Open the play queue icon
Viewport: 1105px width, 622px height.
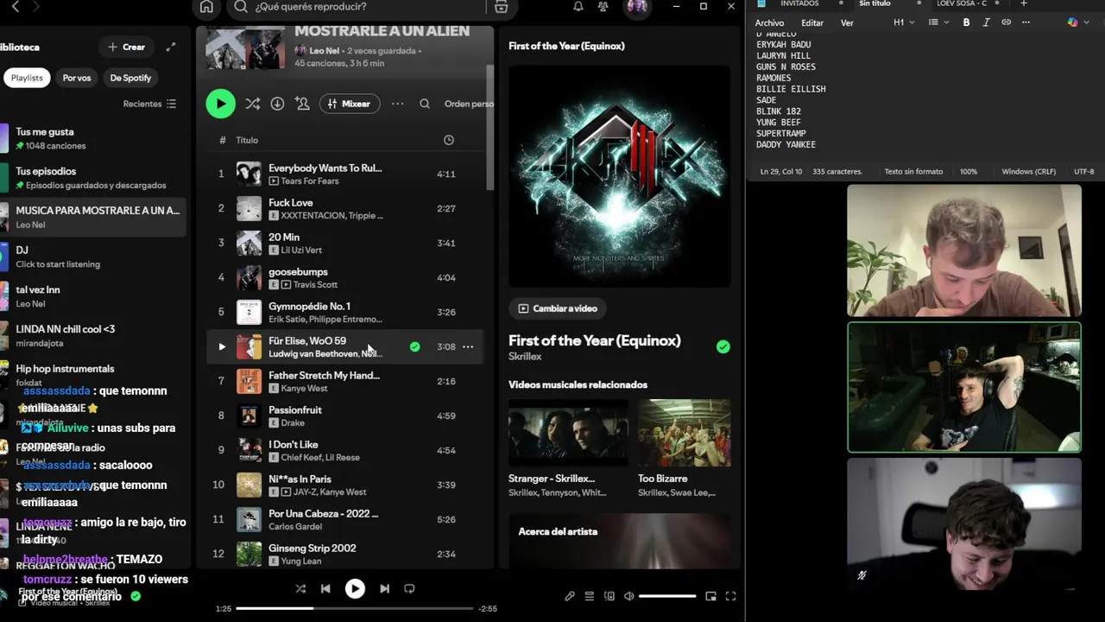click(590, 596)
